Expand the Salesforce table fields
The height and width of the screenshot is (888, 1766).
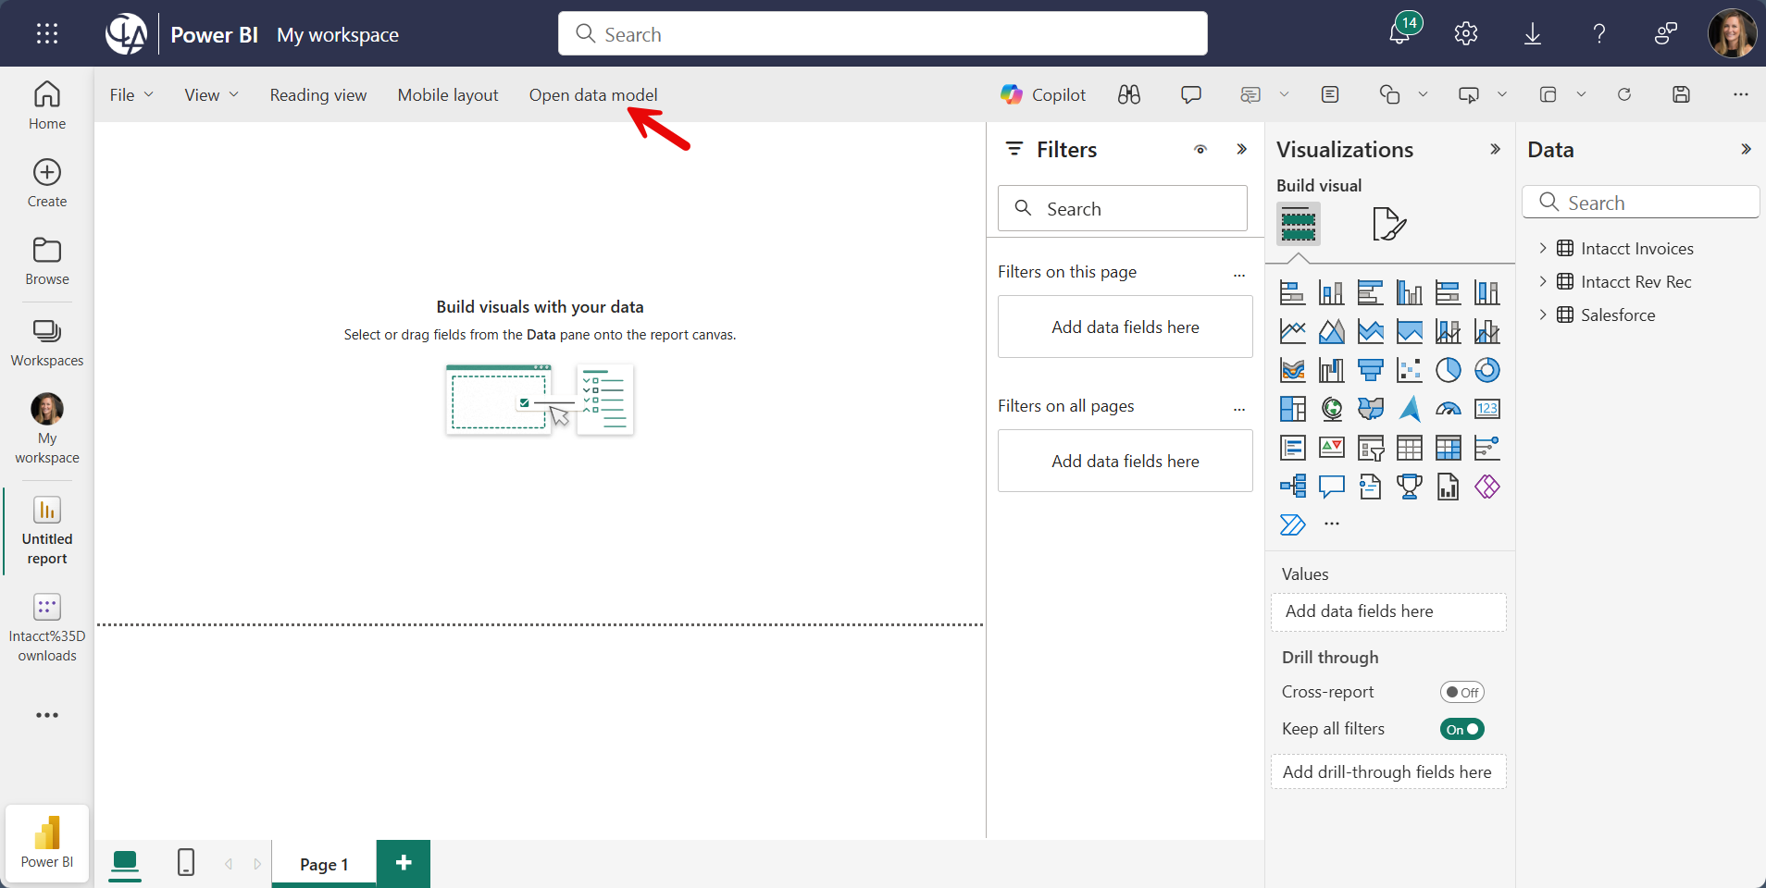(x=1543, y=314)
